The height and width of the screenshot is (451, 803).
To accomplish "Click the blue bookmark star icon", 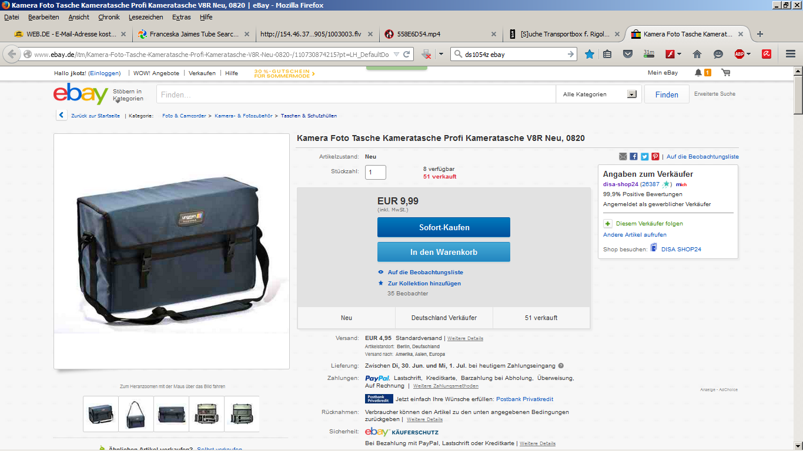I will coord(590,54).
